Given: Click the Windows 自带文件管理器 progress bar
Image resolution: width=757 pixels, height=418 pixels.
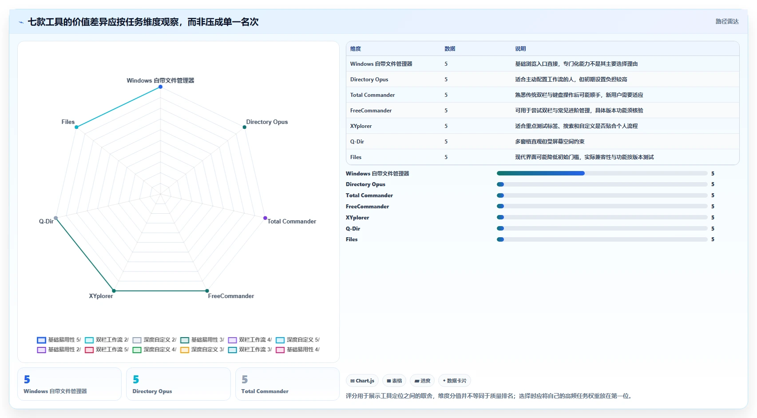Looking at the screenshot, I should (x=602, y=173).
